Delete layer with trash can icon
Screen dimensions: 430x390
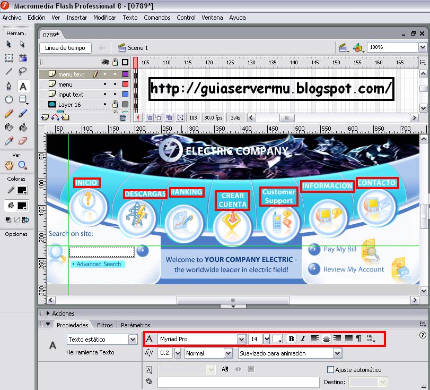[123, 118]
